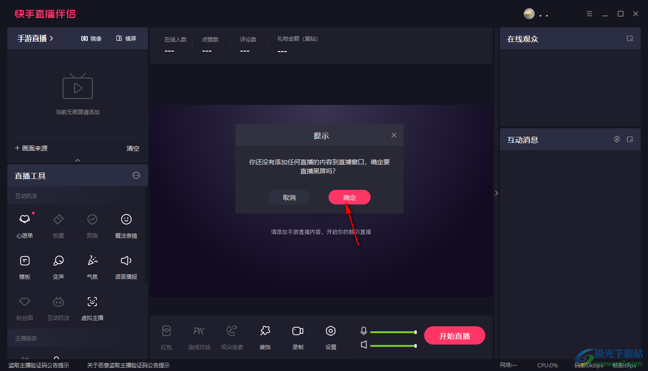Viewport: 648px width, 371px height.
Task: Click the user avatar in title bar
Action: pos(529,14)
